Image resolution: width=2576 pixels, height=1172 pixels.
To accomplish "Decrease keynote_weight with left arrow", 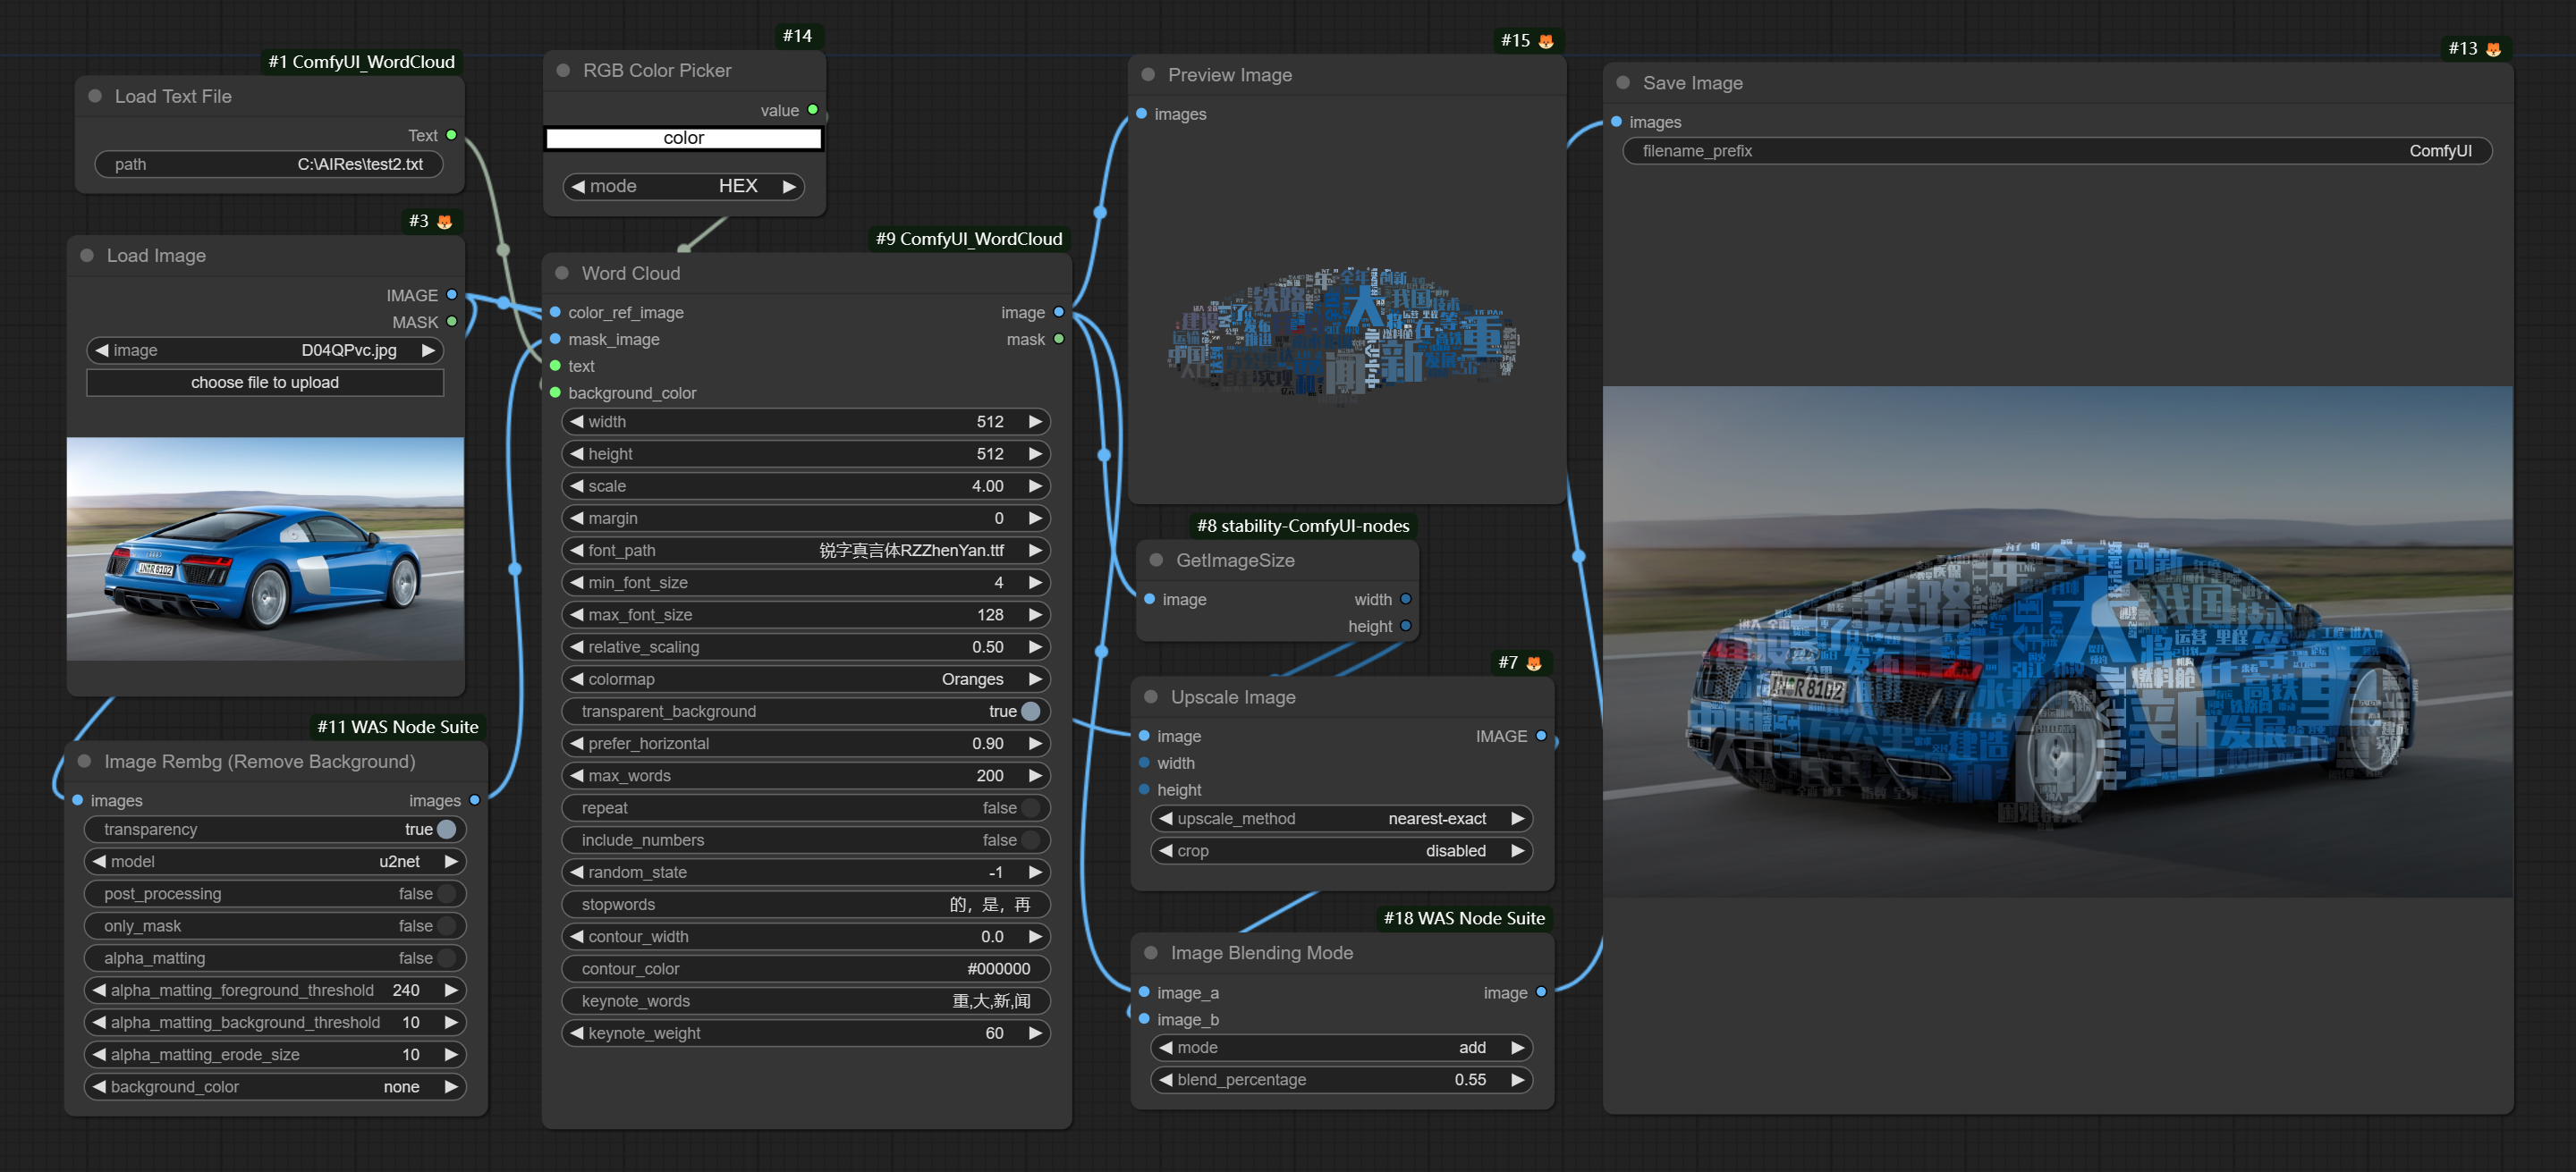I will coord(577,1033).
